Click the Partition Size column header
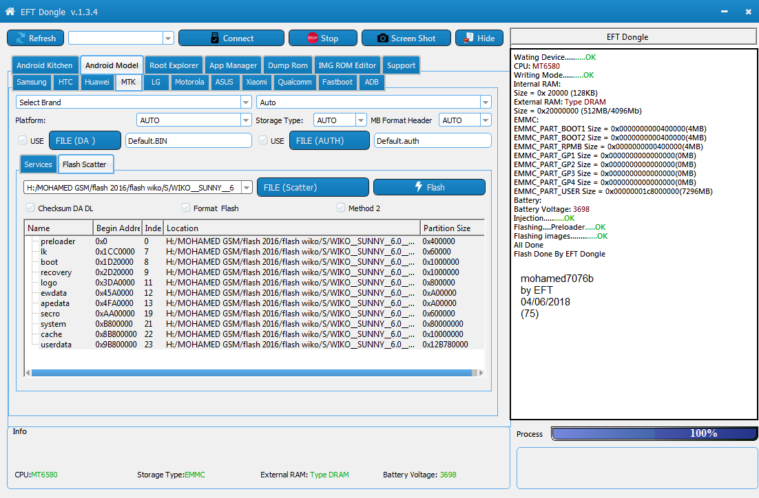Screen dimensions: 759x498 point(452,228)
